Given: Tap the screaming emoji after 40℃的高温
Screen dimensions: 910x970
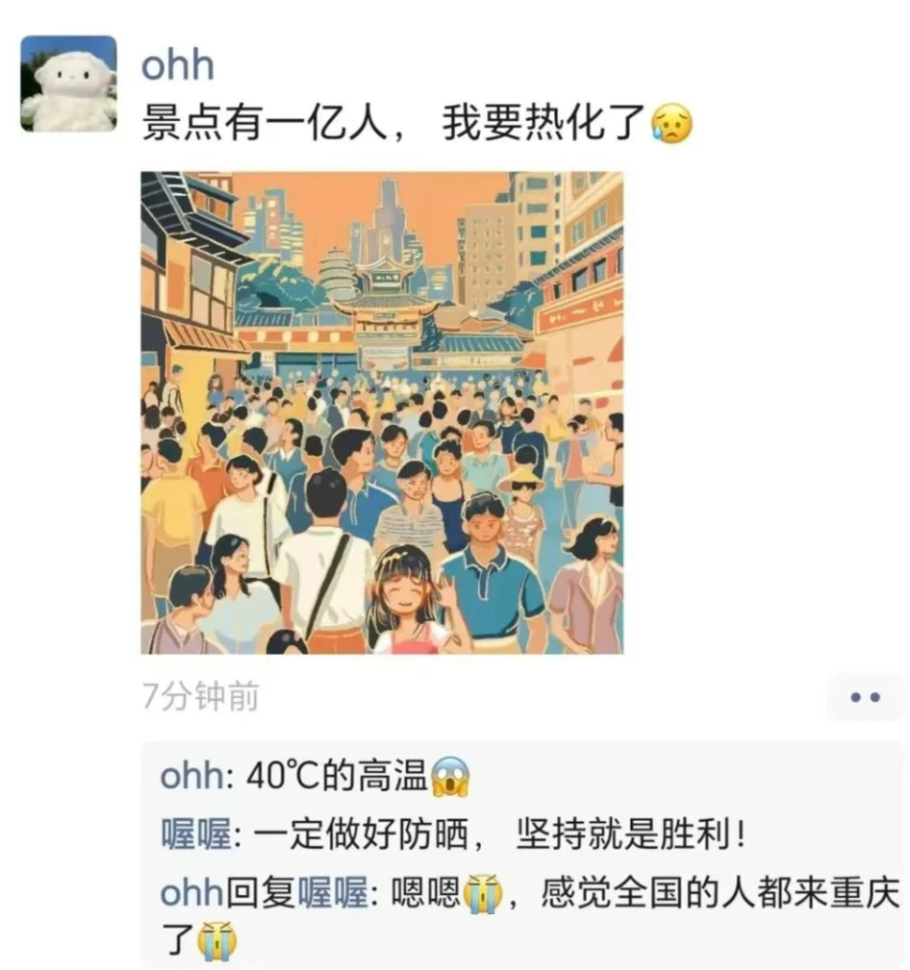Looking at the screenshot, I should [x=450, y=777].
